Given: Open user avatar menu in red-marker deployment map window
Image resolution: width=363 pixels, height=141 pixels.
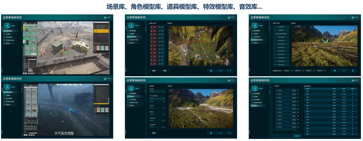Looking at the screenshot, I should (229, 17).
